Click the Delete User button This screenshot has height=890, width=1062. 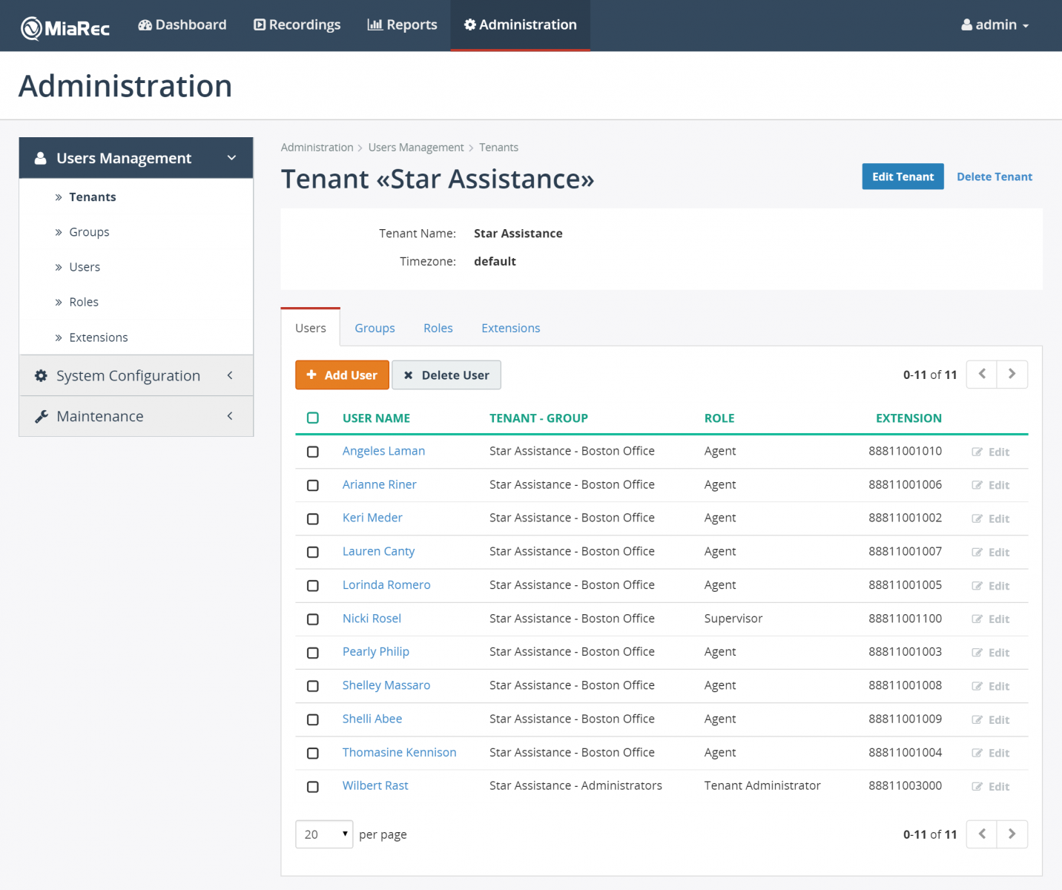tap(446, 375)
